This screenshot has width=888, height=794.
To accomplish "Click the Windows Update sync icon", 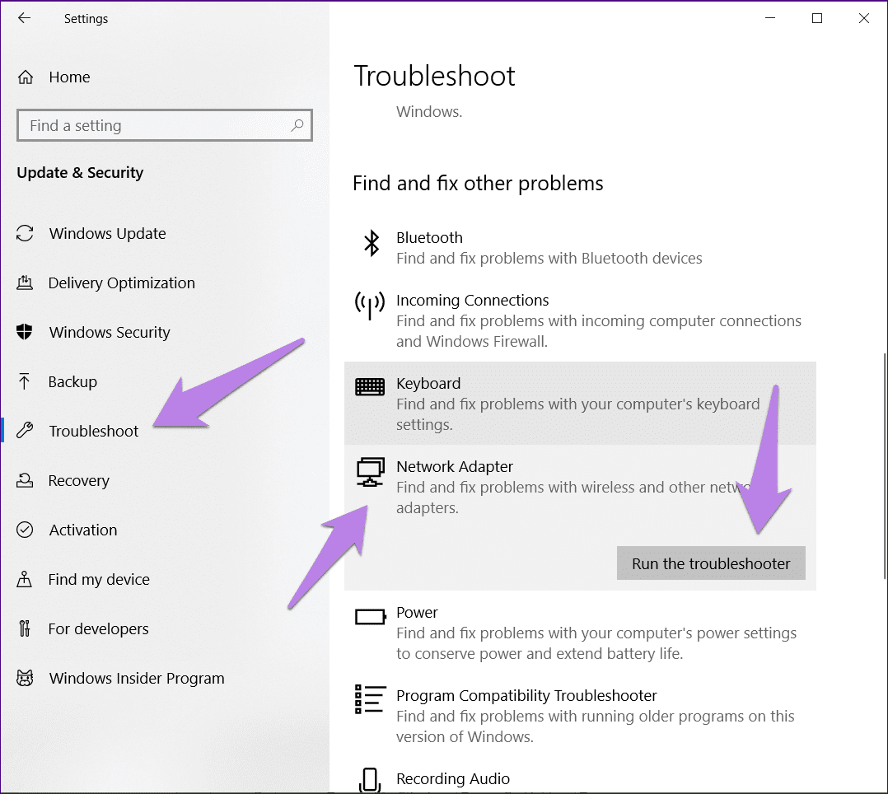I will click(x=26, y=234).
